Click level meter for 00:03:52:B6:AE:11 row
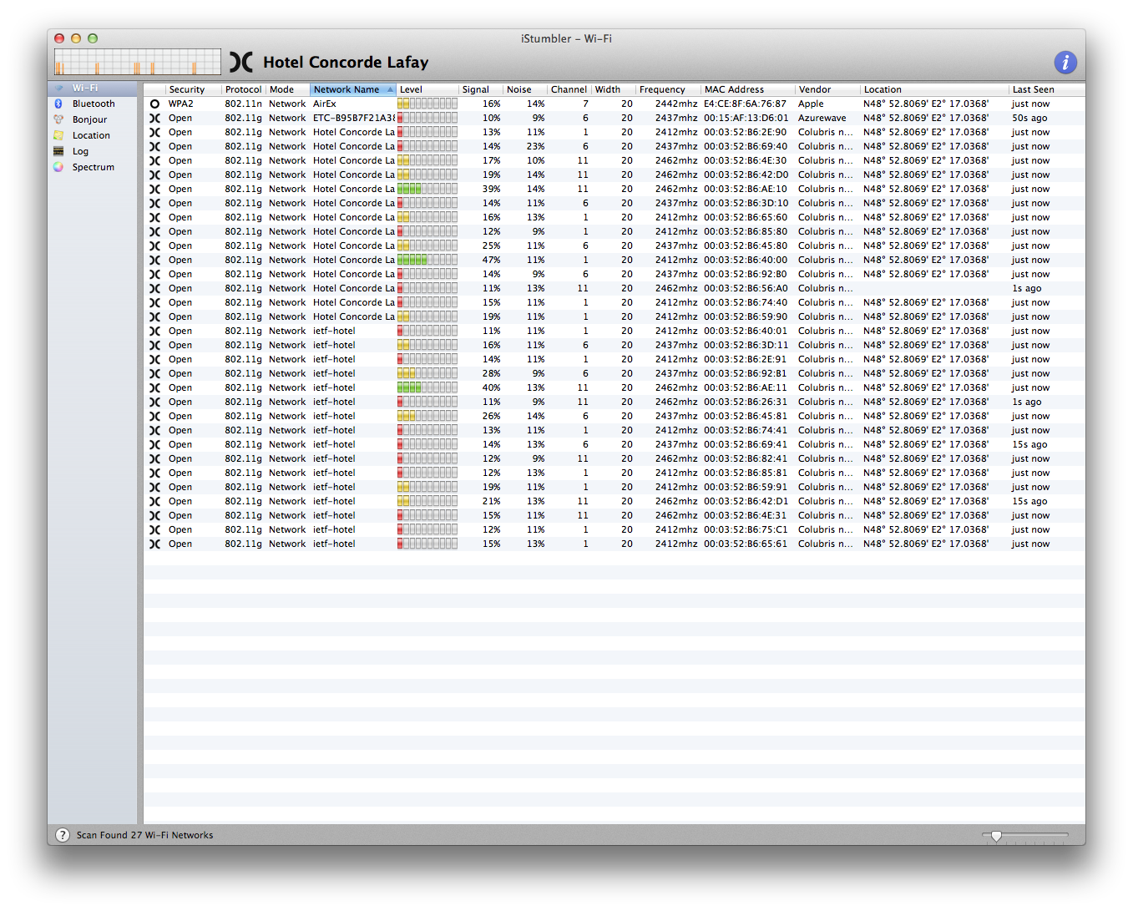The image size is (1133, 911). click(x=427, y=387)
